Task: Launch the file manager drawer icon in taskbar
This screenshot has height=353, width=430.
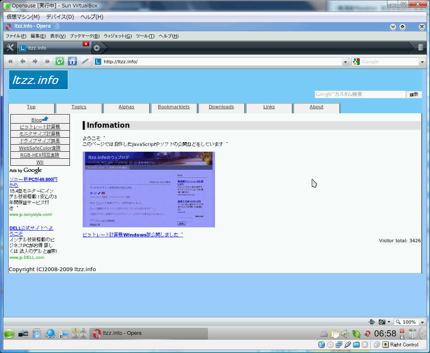Action: click(36, 334)
